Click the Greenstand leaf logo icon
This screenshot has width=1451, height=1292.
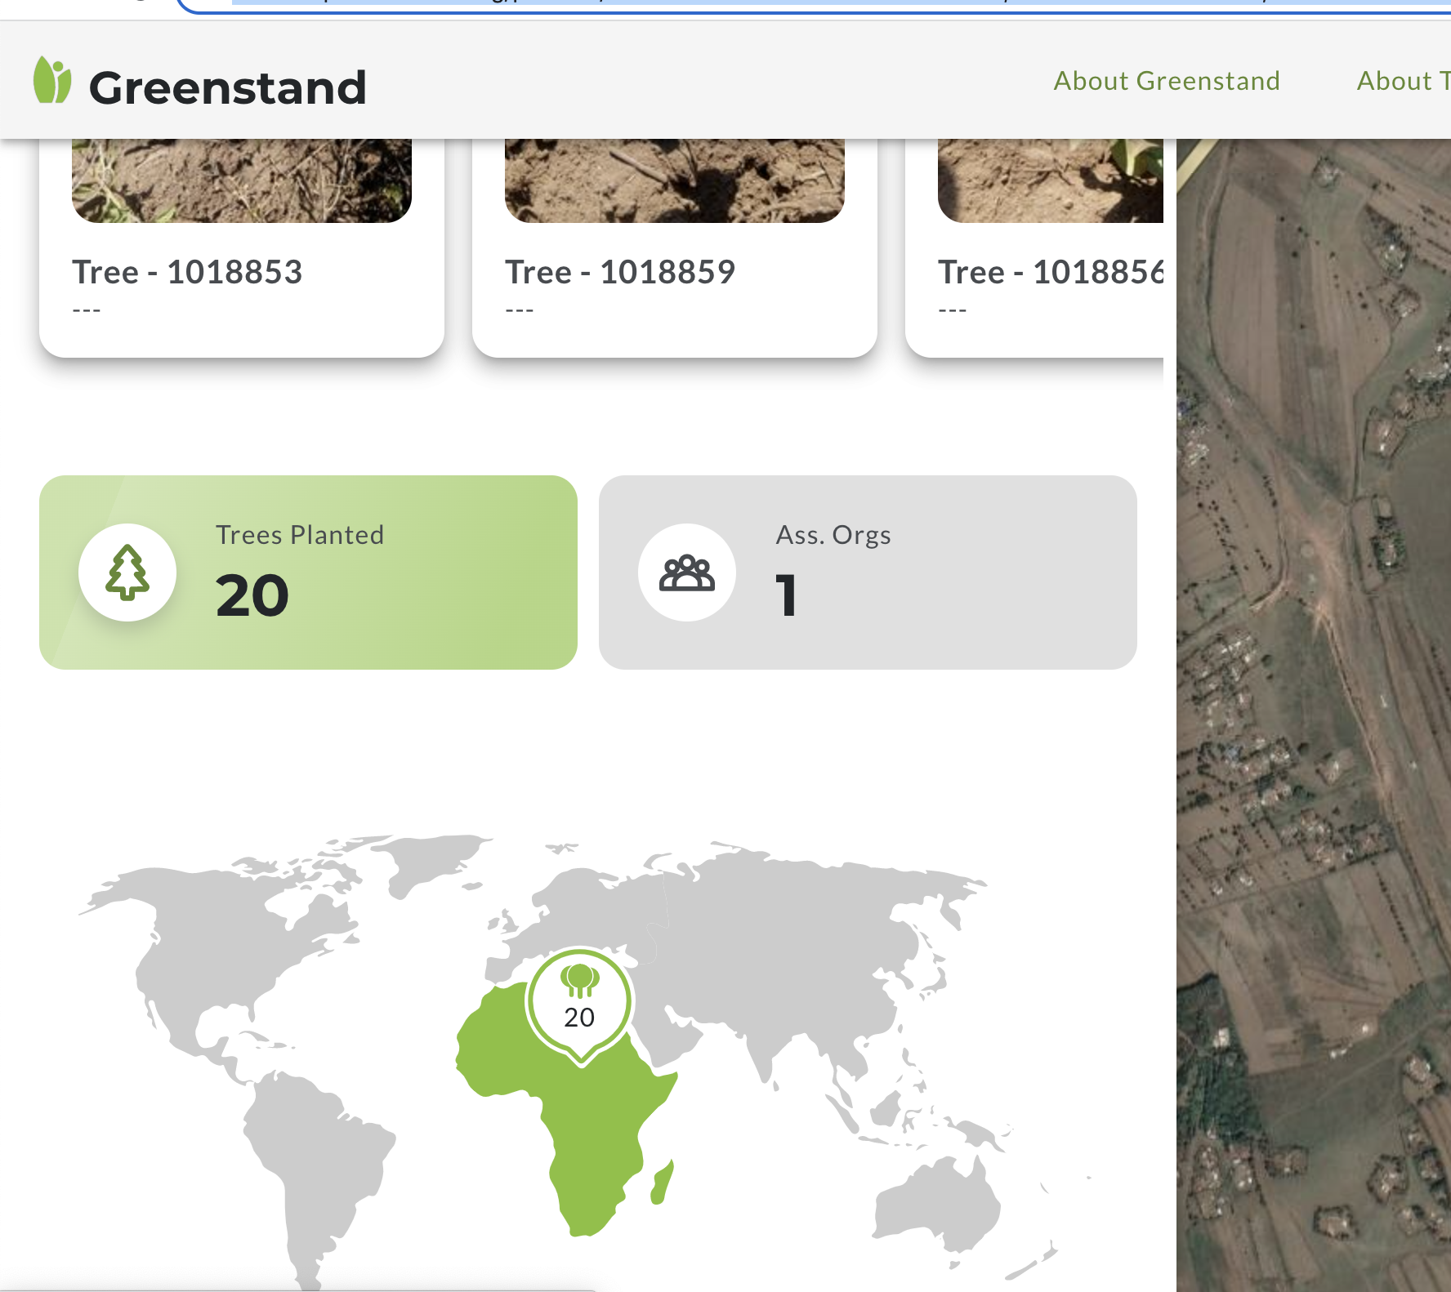point(51,80)
